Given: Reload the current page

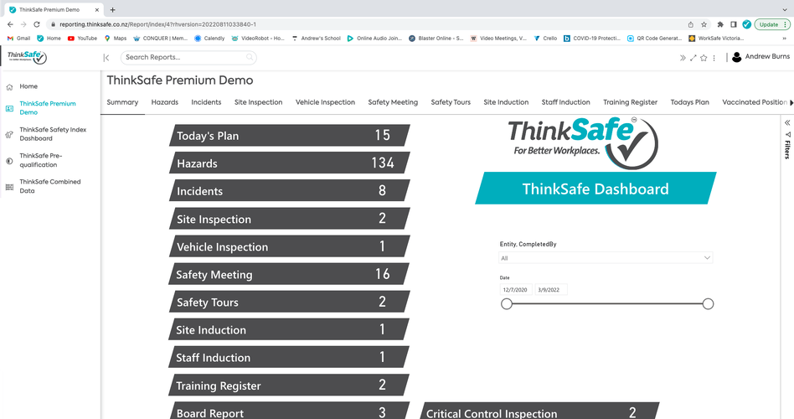Looking at the screenshot, I should pyautogui.click(x=37, y=24).
